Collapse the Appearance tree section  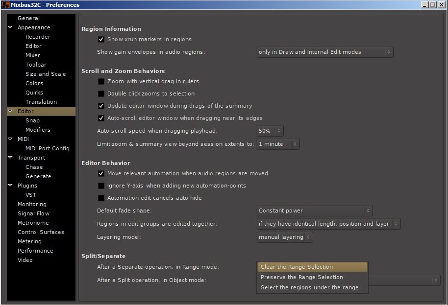10,27
